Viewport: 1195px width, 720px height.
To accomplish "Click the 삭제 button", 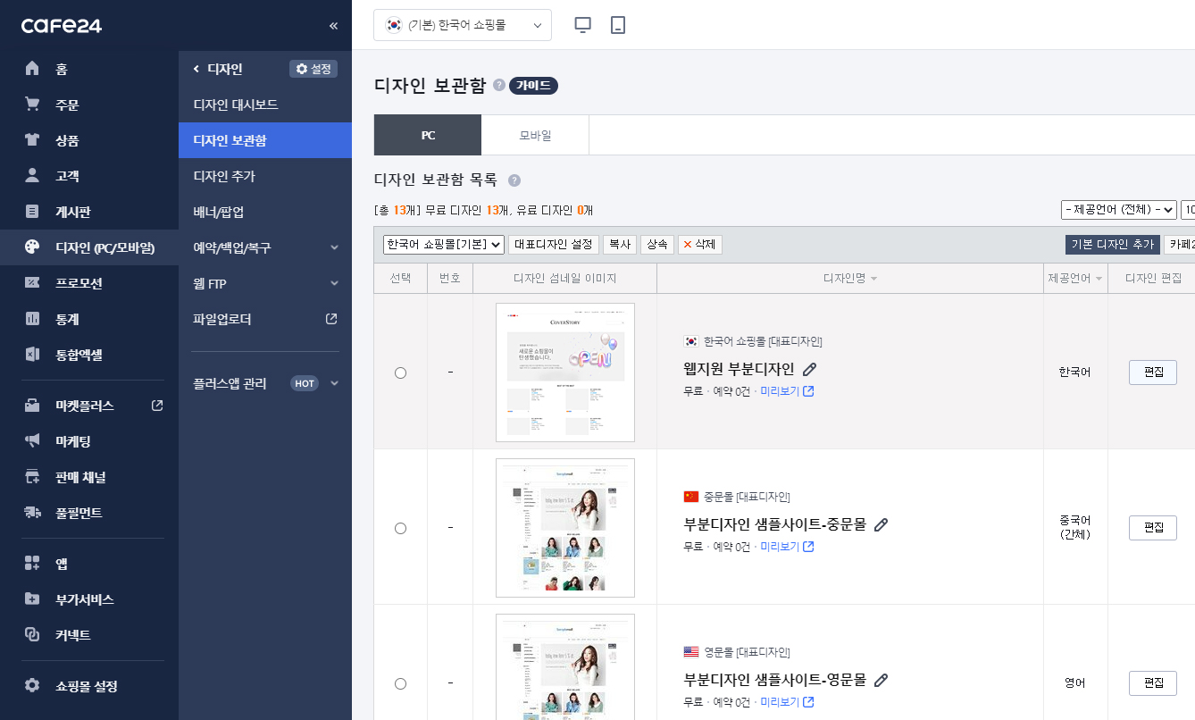I will click(x=700, y=245).
